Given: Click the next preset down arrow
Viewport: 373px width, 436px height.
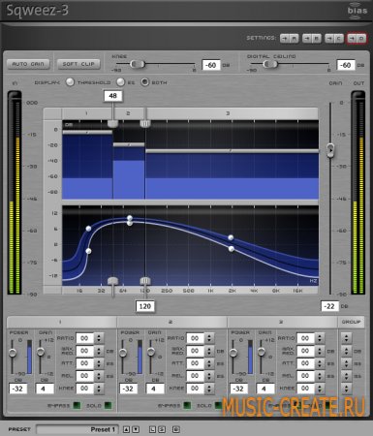Looking at the screenshot, I should [x=136, y=429].
